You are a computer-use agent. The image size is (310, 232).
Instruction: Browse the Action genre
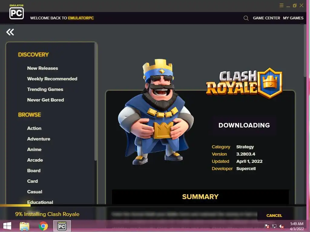coord(34,128)
